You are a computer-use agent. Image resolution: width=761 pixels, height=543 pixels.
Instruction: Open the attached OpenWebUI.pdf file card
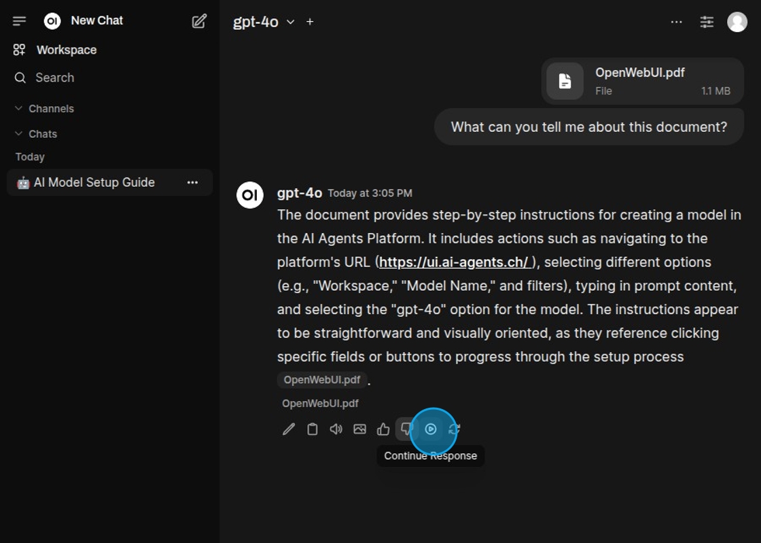click(642, 81)
